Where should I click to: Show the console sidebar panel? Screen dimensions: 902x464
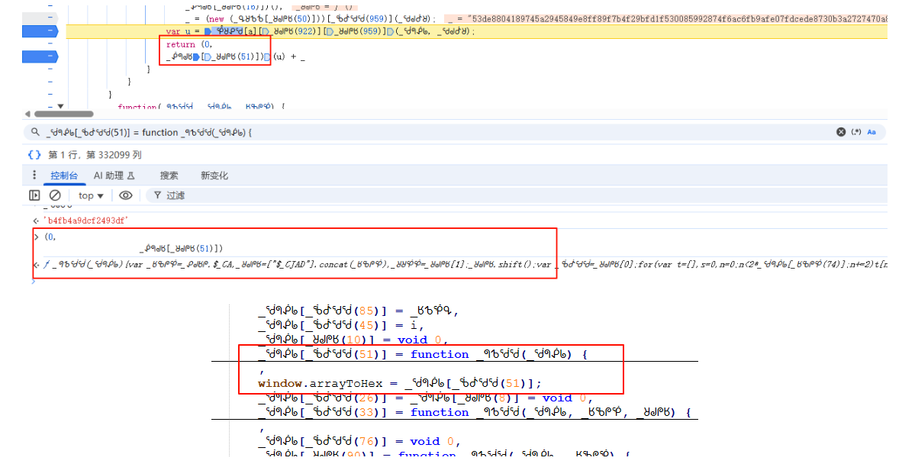click(34, 195)
